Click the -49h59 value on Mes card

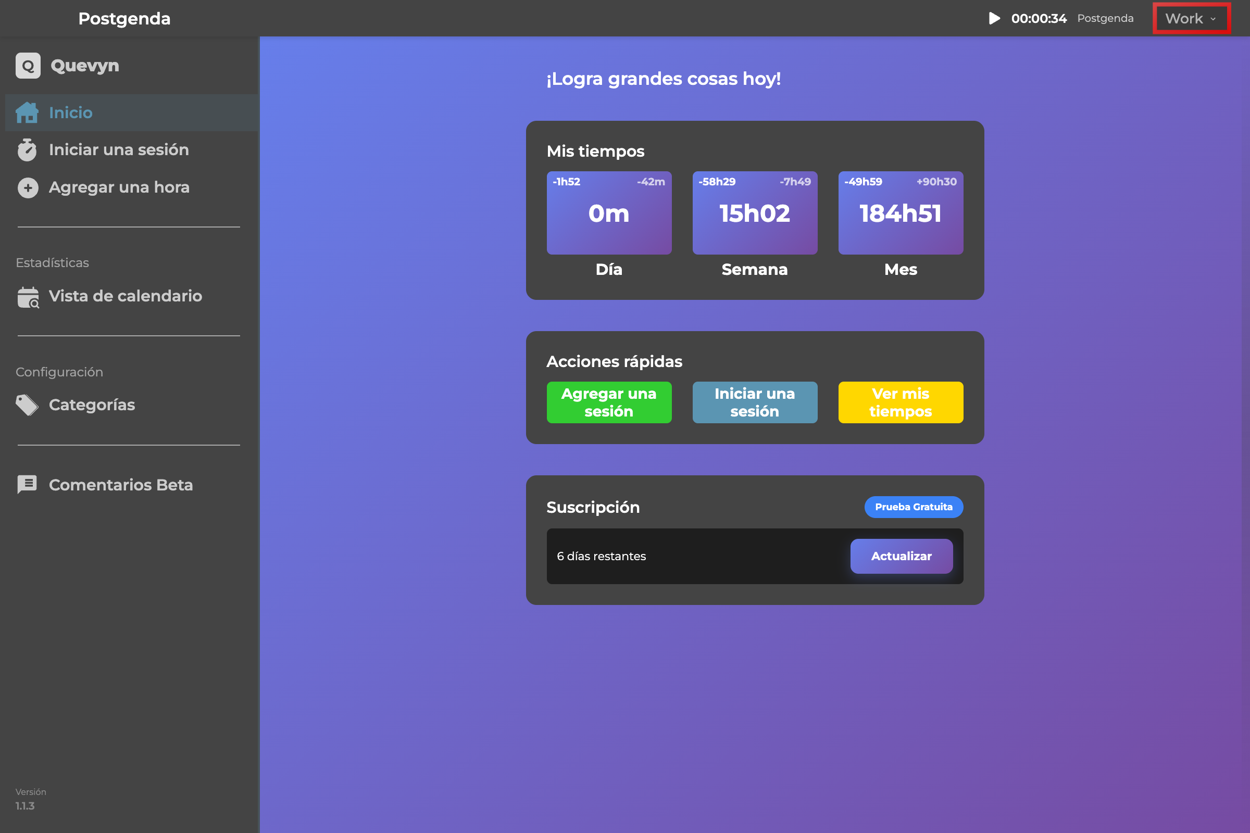[863, 182]
